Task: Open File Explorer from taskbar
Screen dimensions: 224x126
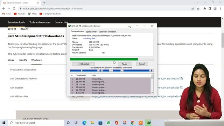Action: click(x=92, y=123)
